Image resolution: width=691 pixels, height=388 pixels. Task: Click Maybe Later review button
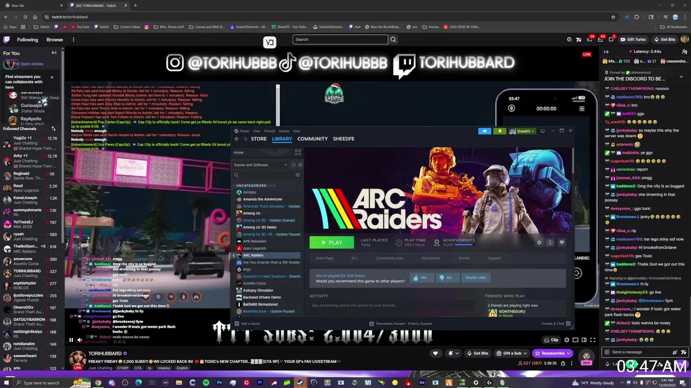click(x=476, y=278)
